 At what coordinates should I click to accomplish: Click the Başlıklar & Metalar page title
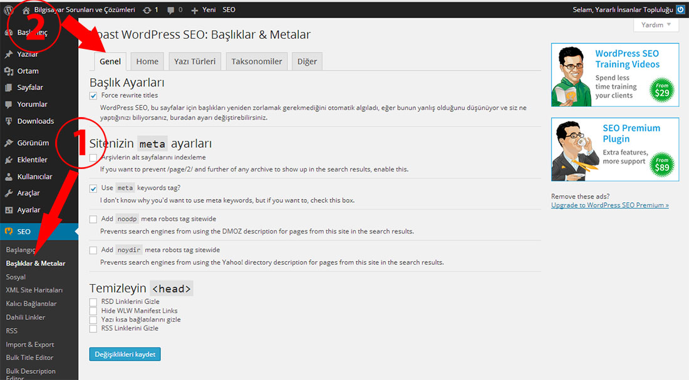200,34
